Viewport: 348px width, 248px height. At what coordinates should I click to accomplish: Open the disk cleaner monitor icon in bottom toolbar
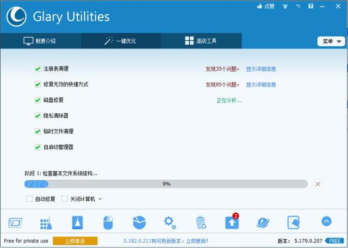15,222
